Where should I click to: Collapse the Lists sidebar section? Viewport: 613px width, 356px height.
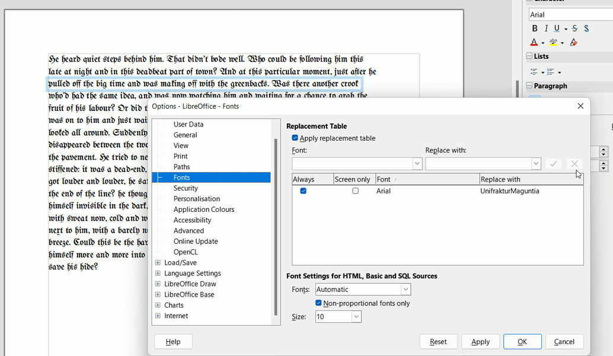click(529, 56)
